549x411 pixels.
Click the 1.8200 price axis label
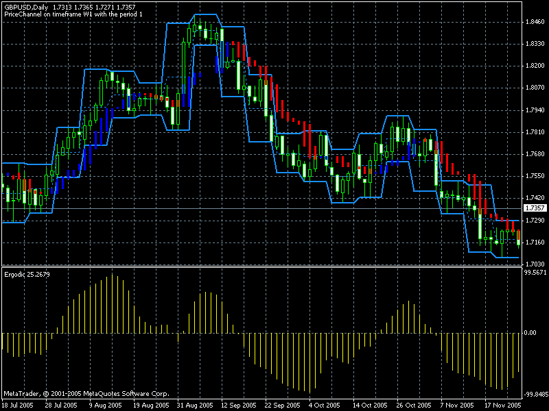[x=535, y=66]
